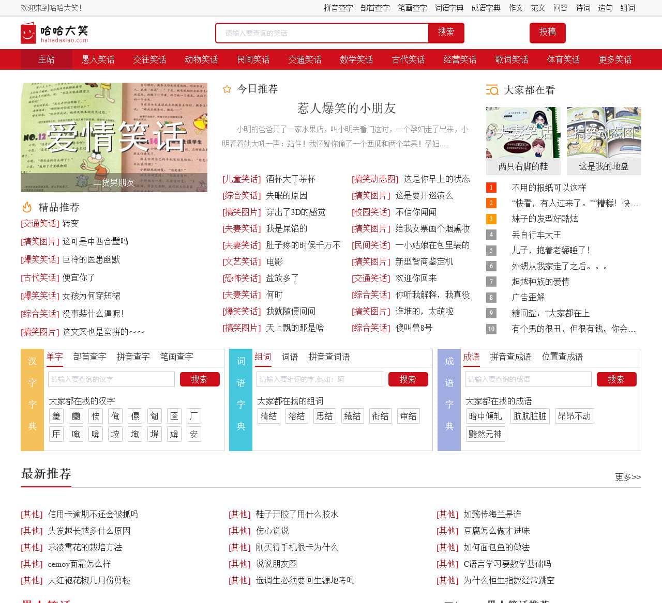Click the star icon next to 今日推荐
662x603 pixels.
(x=227, y=89)
